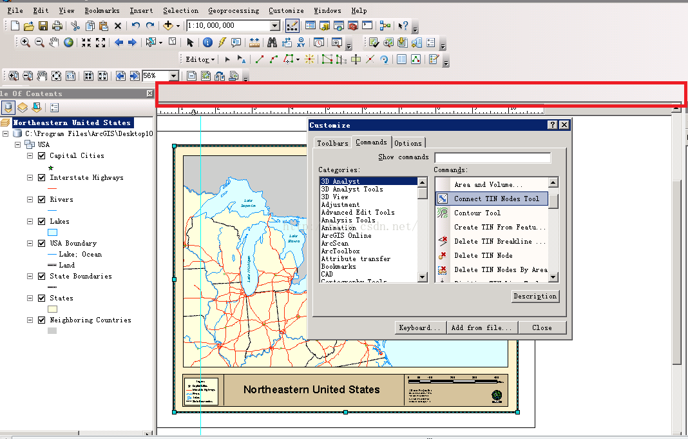Select the Contour Tool command icon

[443, 213]
